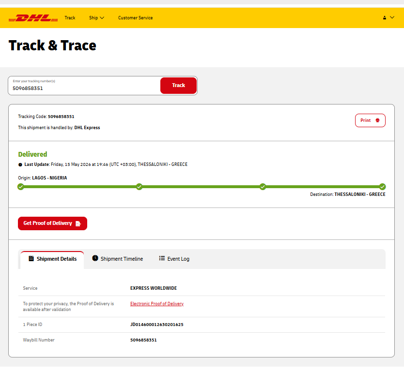Click the printer icon in Print button

pos(377,120)
